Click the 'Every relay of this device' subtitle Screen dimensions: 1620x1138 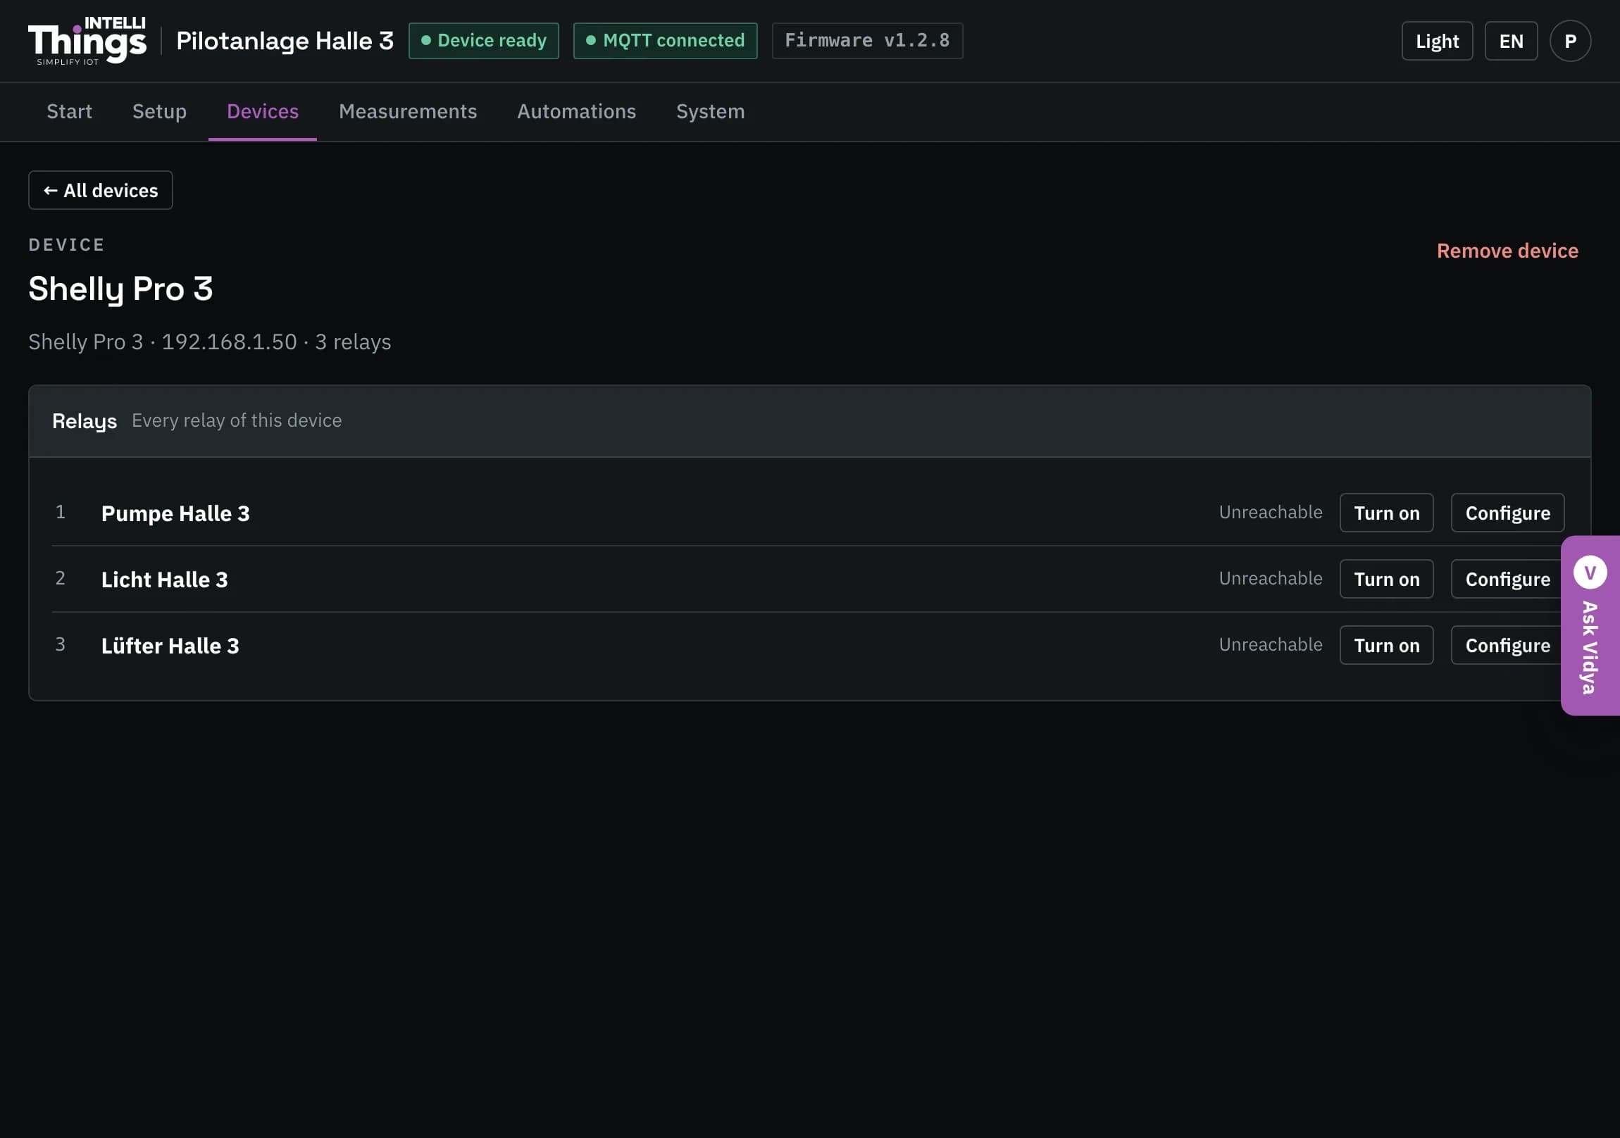coord(237,420)
